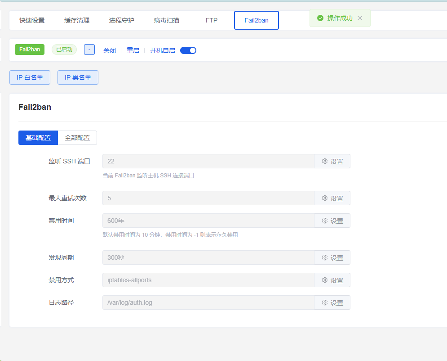The height and width of the screenshot is (361, 447).
Task: Click the 已启动 status badge
Action: click(x=64, y=50)
